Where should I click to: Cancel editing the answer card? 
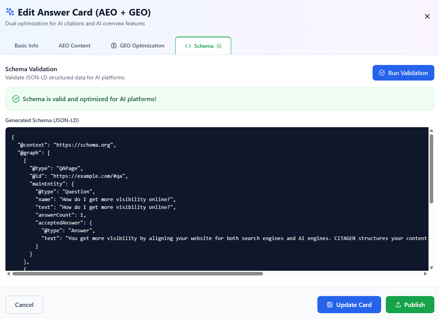[24, 305]
